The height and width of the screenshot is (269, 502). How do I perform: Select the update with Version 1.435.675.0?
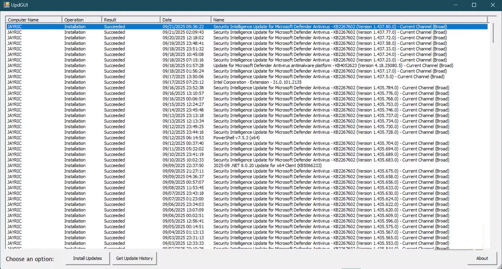[x=247, y=171]
